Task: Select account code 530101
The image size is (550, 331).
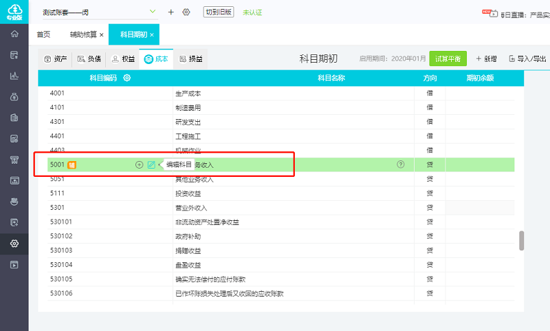Action: (61, 222)
